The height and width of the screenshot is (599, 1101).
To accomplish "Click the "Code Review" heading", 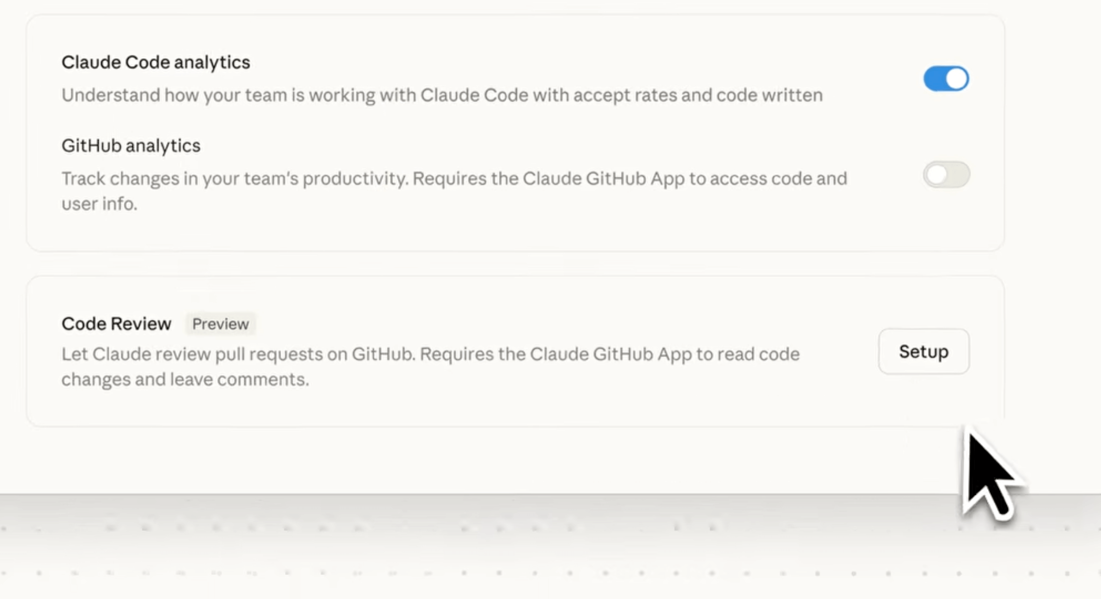I will click(x=116, y=324).
